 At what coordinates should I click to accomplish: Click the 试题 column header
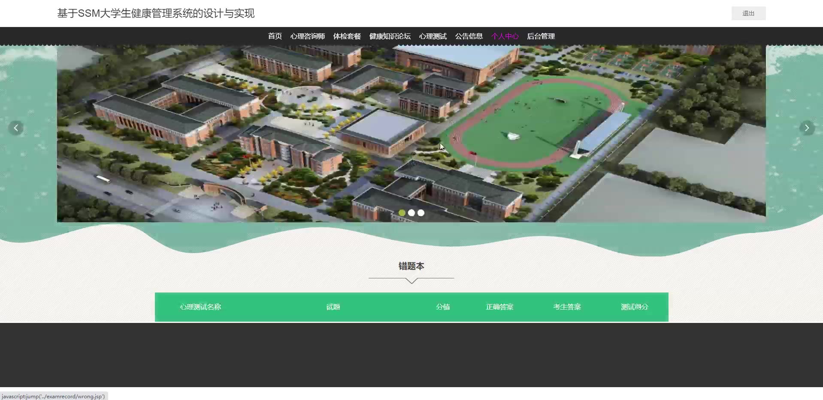333,307
